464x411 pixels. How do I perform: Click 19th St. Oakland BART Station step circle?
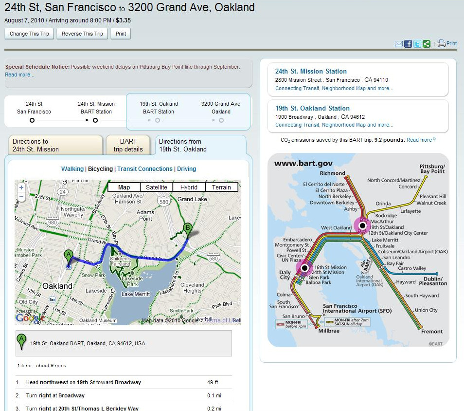tap(158, 120)
